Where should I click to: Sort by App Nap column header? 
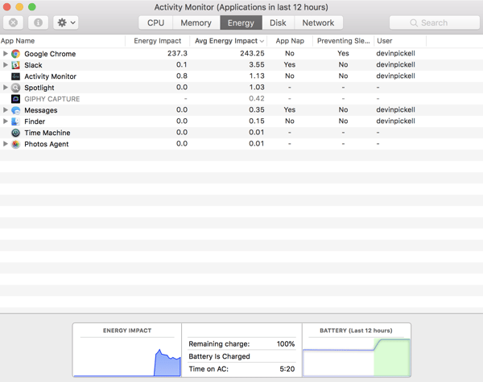(290, 41)
